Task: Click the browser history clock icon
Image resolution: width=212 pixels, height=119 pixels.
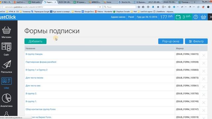Action: coord(148,7)
